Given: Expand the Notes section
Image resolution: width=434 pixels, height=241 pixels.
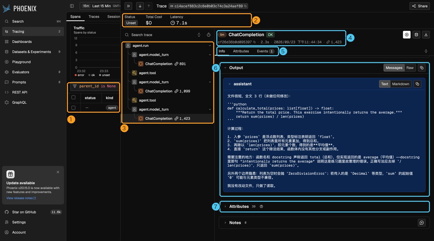Looking at the screenshot, I should coord(225,222).
